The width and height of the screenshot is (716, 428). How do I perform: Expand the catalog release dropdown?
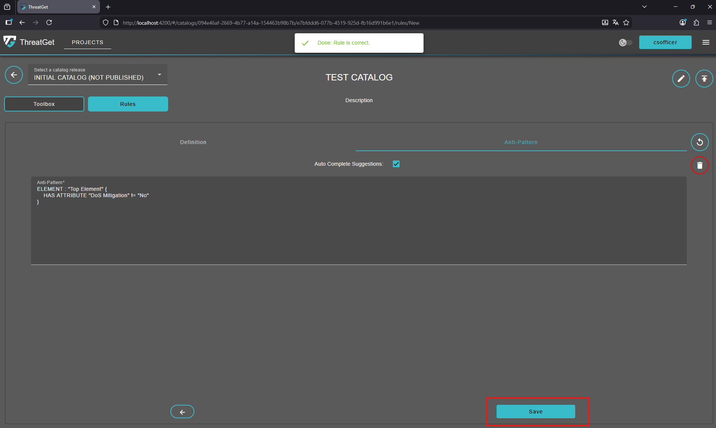(x=160, y=74)
